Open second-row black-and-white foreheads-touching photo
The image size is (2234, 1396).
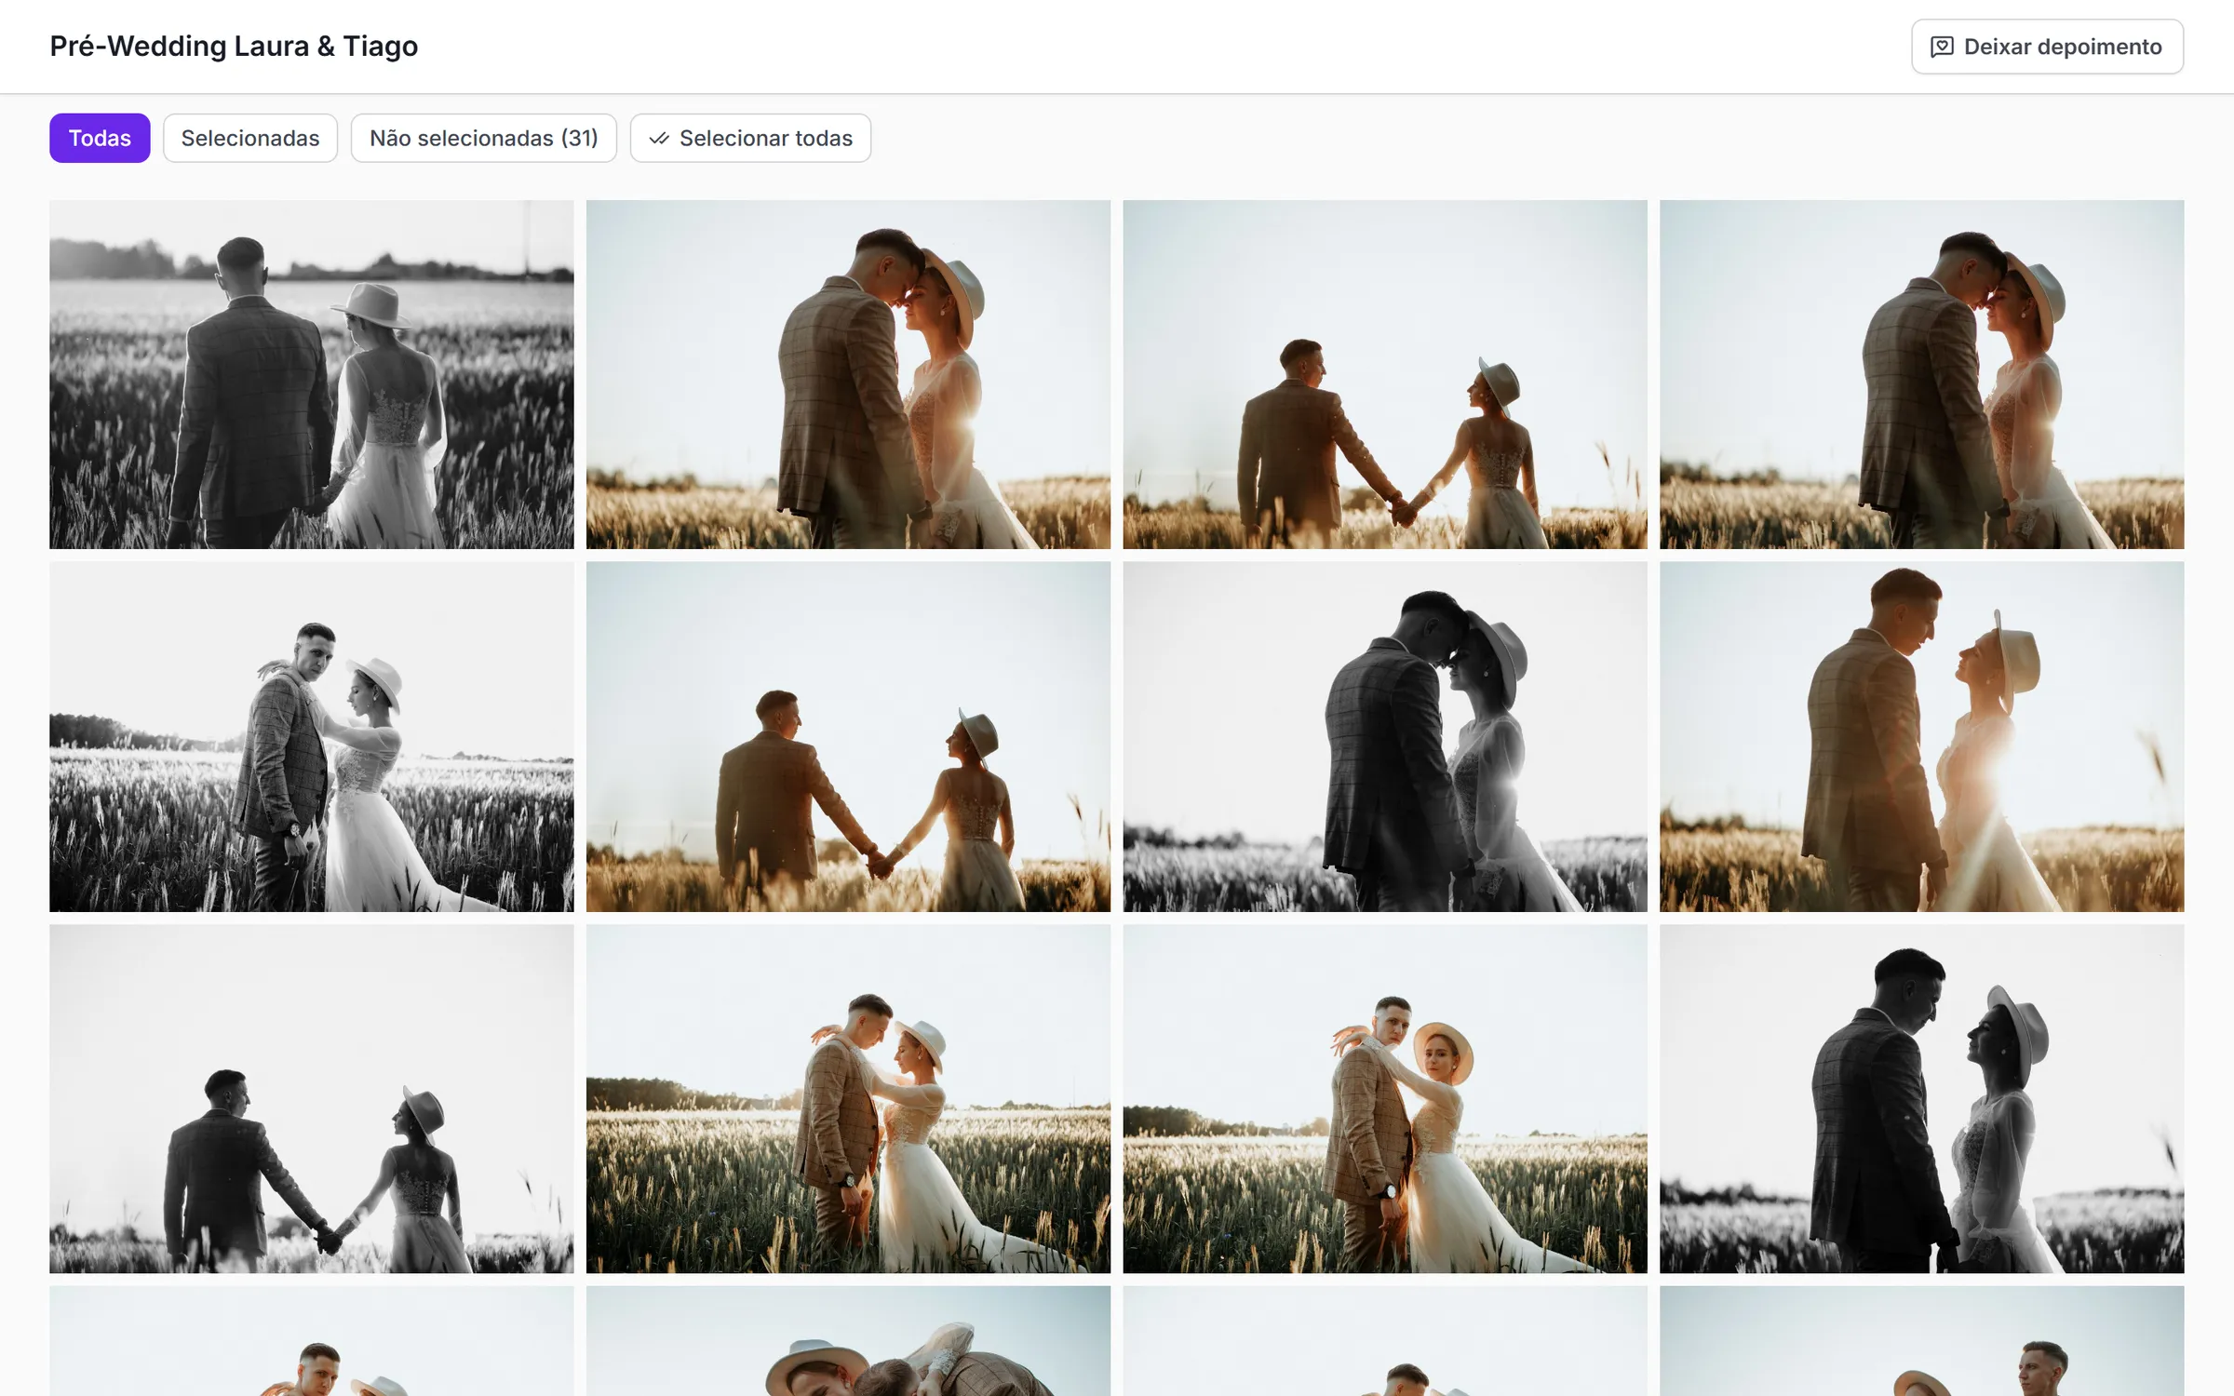tap(1385, 736)
